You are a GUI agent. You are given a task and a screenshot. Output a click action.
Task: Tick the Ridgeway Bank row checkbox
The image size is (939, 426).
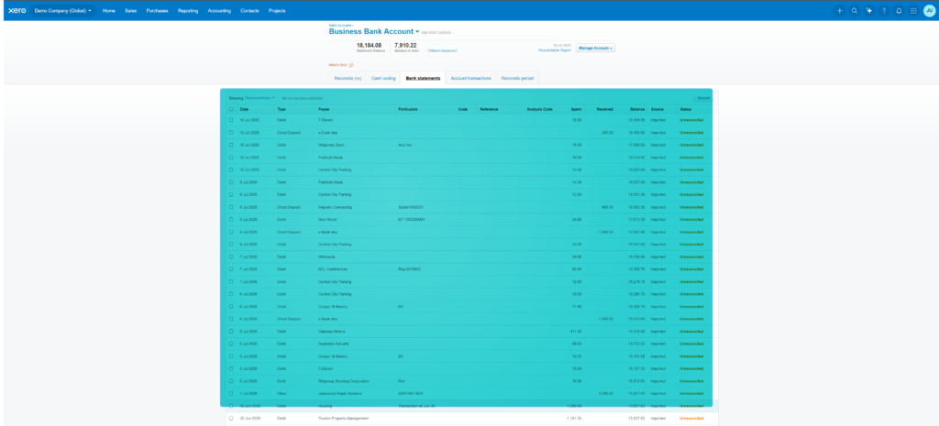click(231, 145)
